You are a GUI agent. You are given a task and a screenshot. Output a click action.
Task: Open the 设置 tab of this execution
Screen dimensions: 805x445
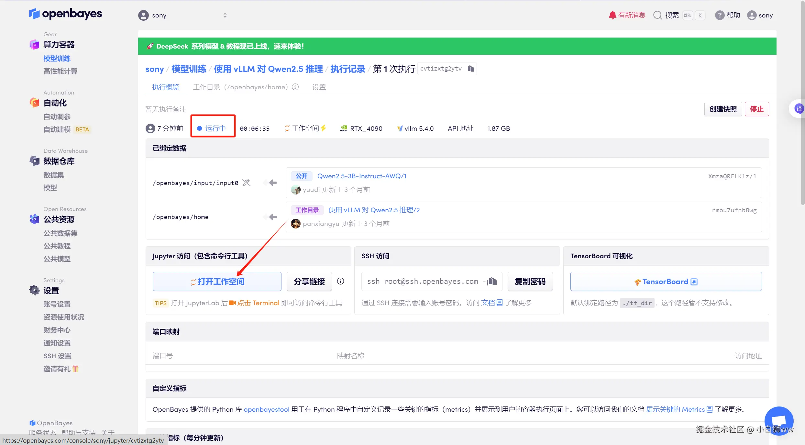pos(319,87)
